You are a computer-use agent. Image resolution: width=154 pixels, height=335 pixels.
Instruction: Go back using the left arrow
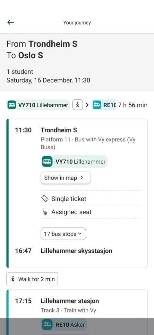pyautogui.click(x=10, y=22)
